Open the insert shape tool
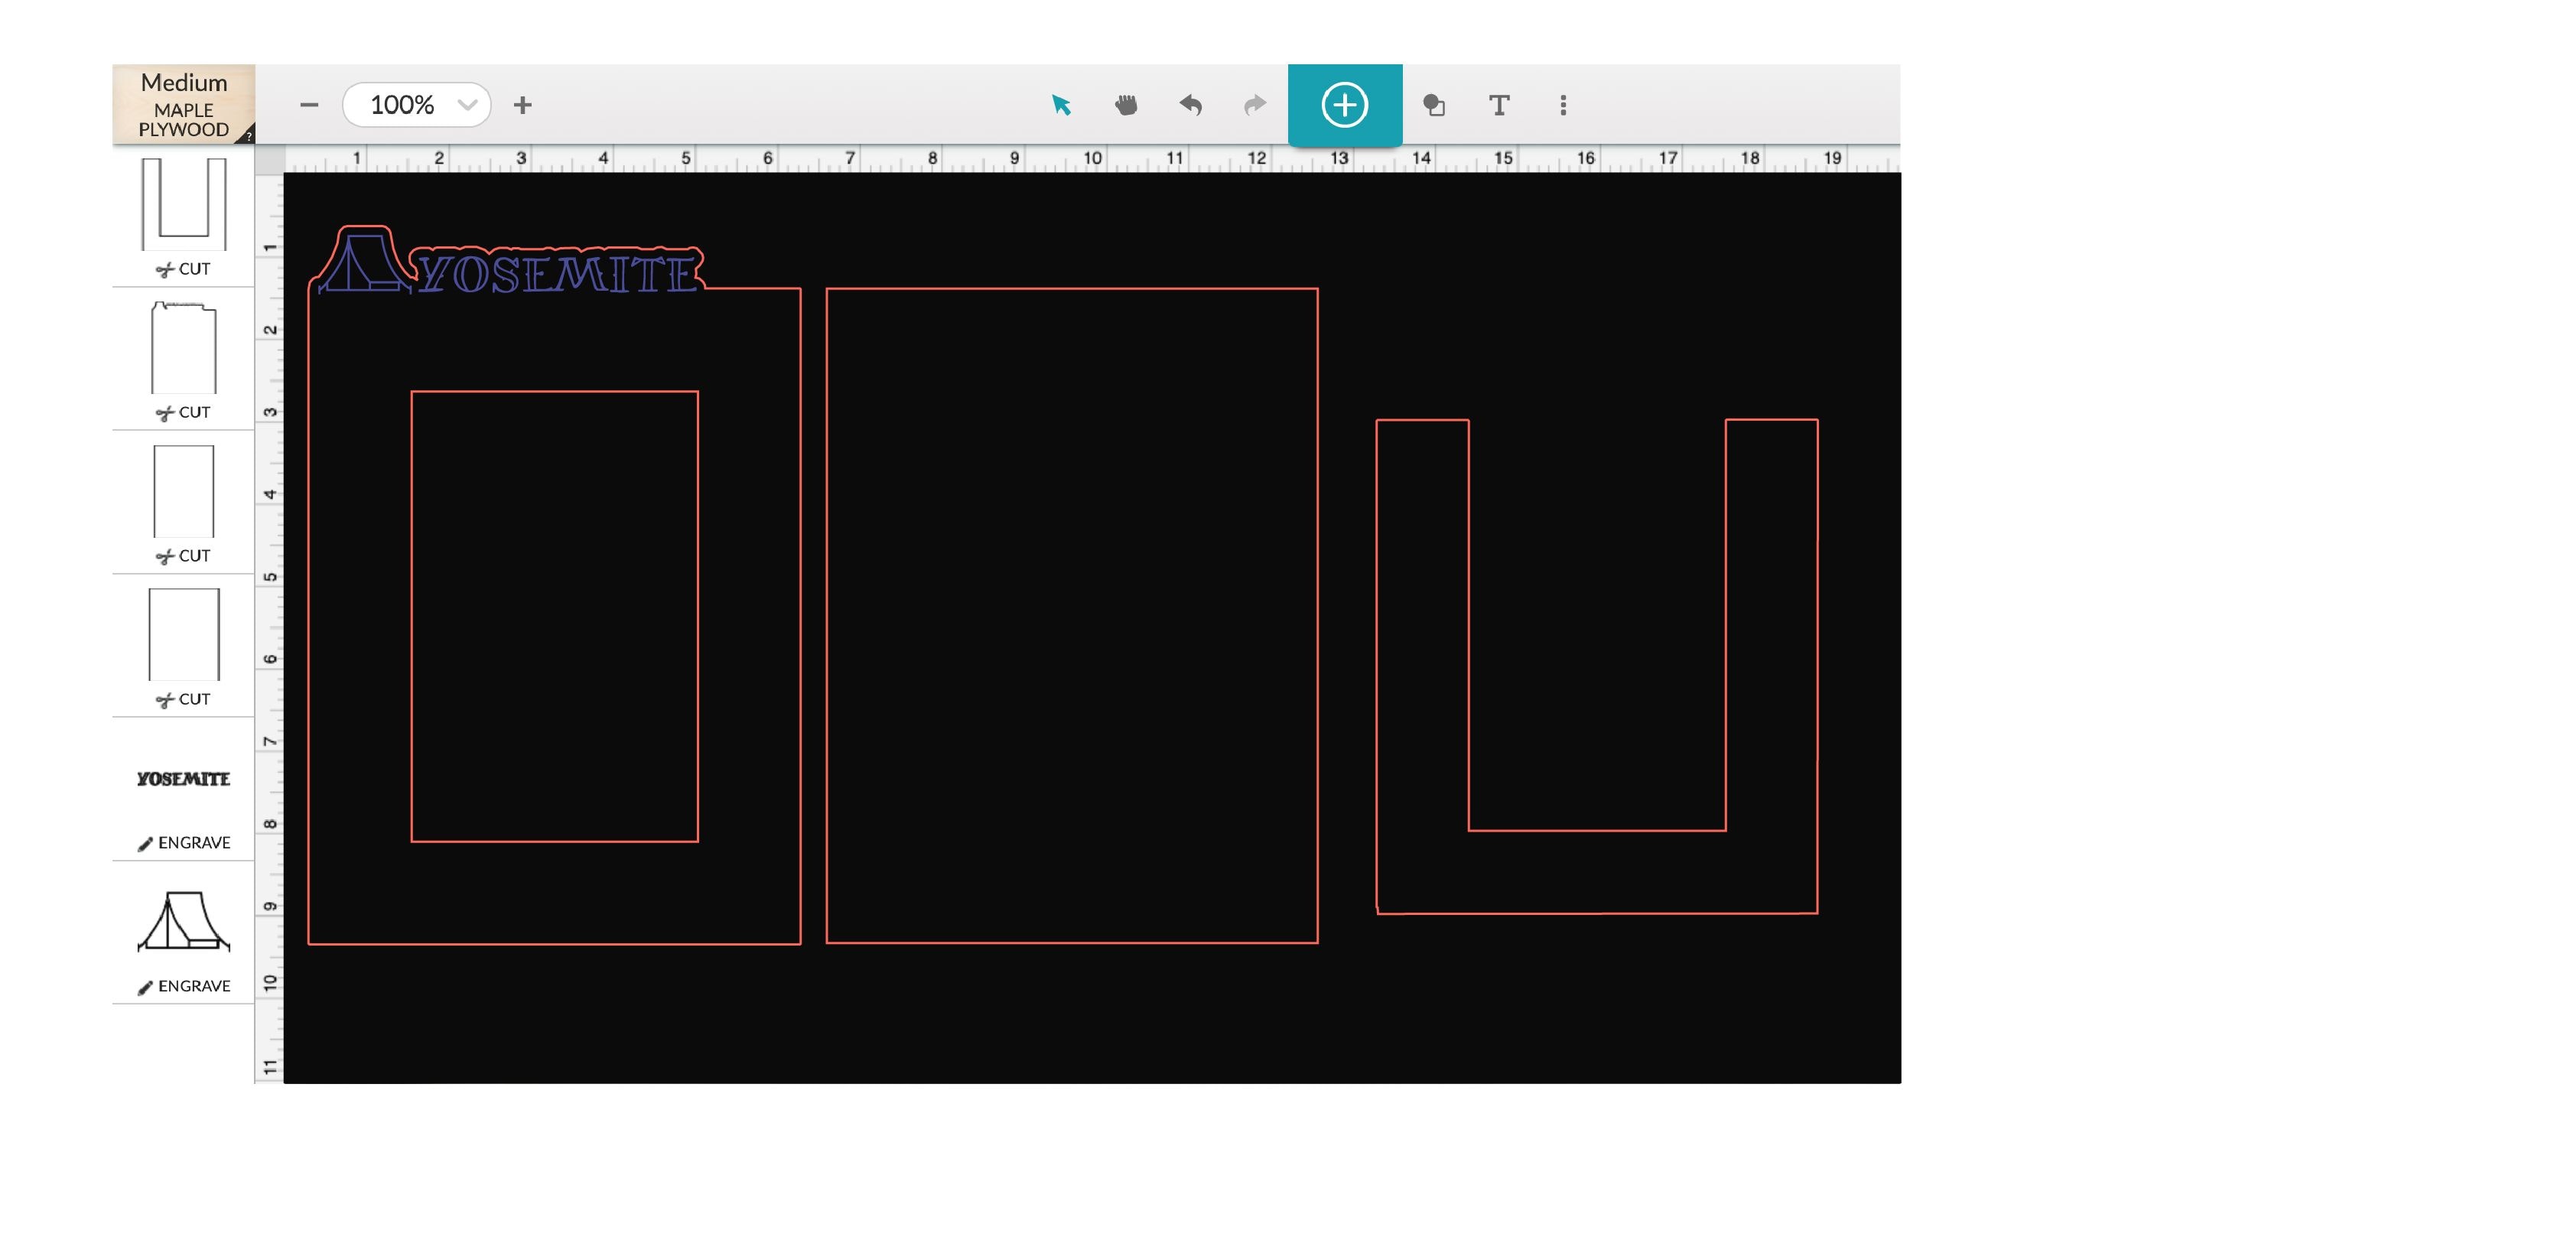Screen dimensions: 2574x1247 click(x=1436, y=105)
